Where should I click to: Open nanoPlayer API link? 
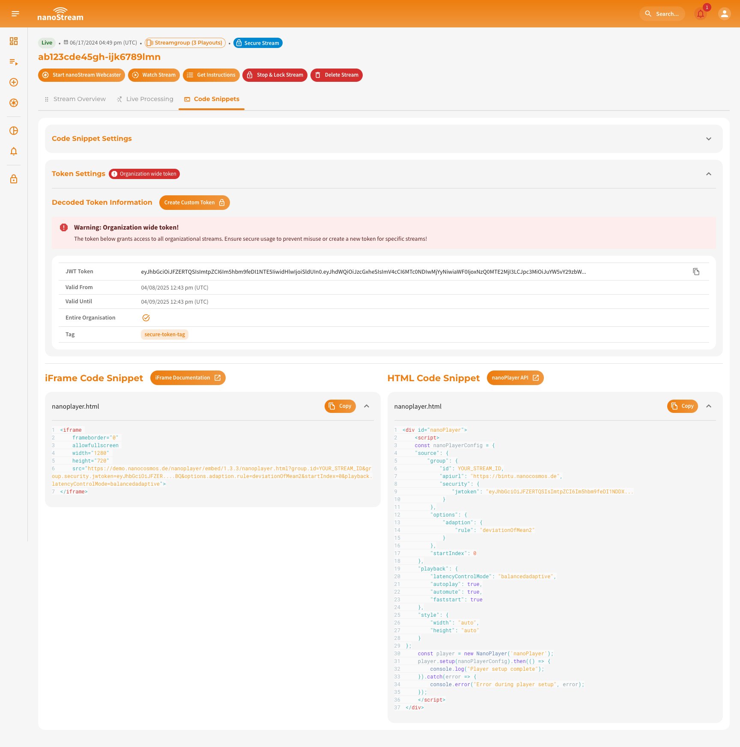[x=515, y=378]
